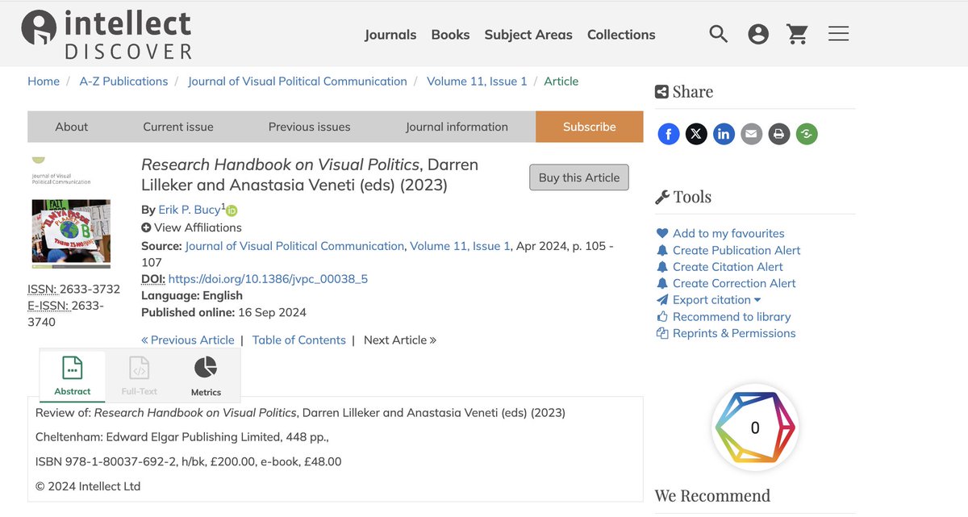Open Journal of Visual Political Communication breadcrumb
Viewport: 968px width, 517px height.
298,81
